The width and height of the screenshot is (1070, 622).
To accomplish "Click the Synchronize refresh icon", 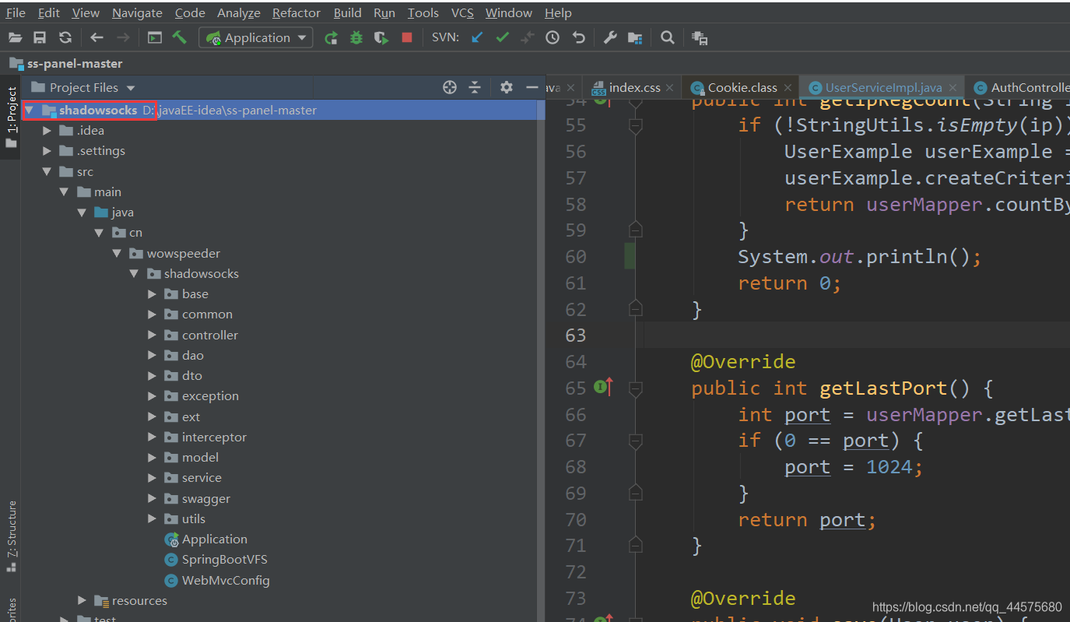I will (65, 37).
